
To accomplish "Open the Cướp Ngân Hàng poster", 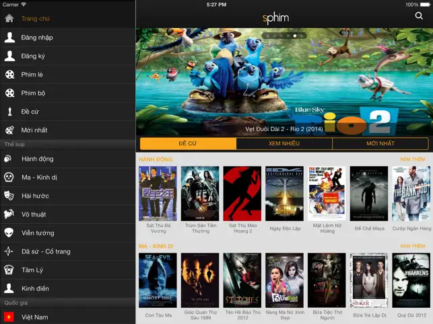I will click(411, 194).
